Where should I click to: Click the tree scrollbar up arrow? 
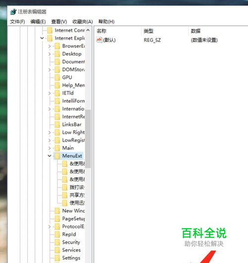coord(88,30)
